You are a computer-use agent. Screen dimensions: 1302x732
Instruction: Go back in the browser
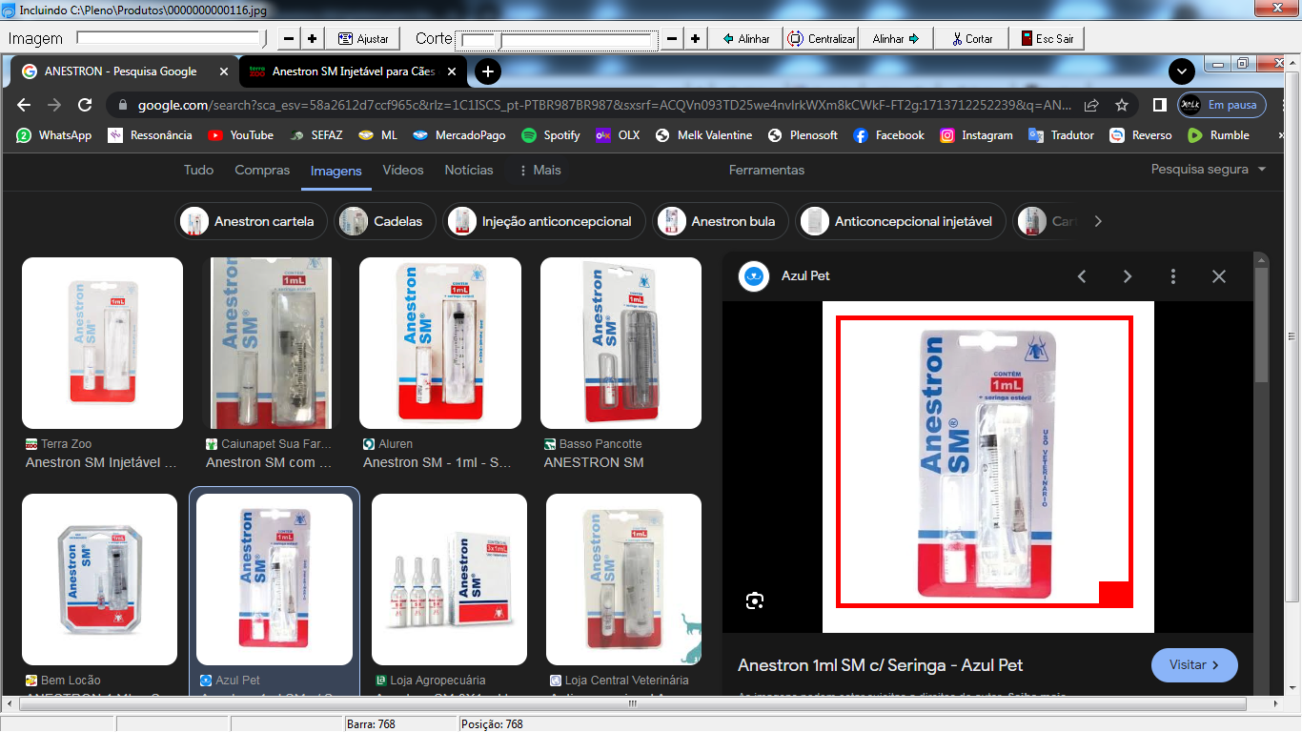24,105
